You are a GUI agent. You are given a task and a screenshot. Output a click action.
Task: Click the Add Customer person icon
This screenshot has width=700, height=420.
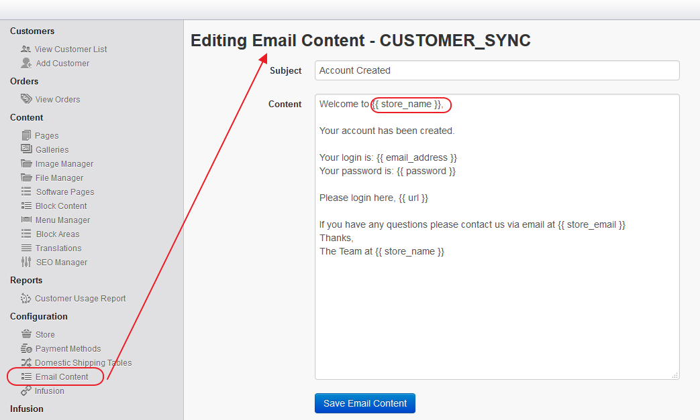click(26, 63)
